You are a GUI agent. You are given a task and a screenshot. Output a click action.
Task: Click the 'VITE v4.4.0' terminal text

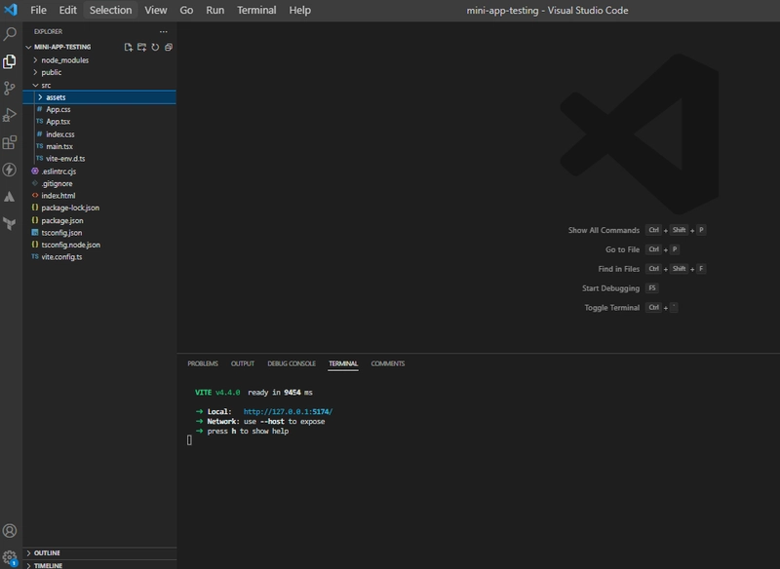[217, 393]
